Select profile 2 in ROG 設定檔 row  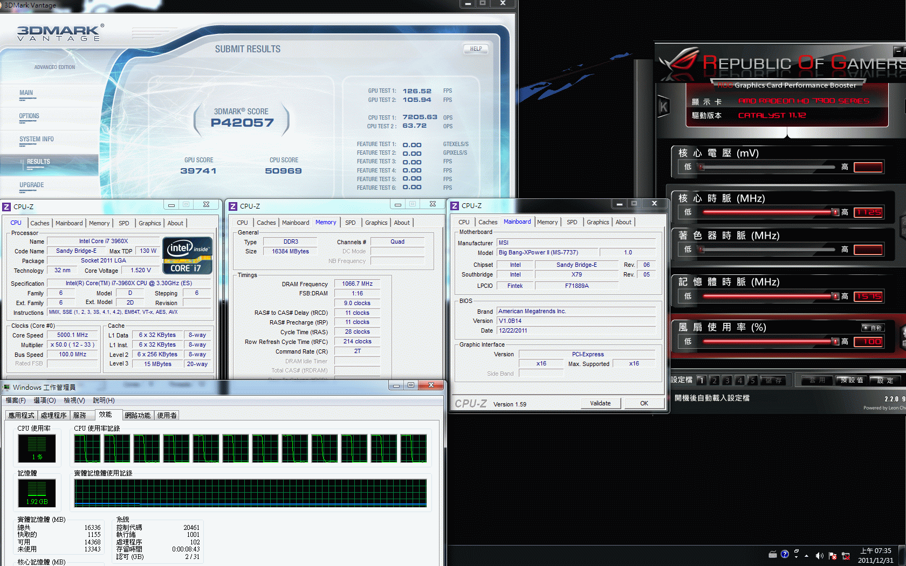(x=714, y=380)
